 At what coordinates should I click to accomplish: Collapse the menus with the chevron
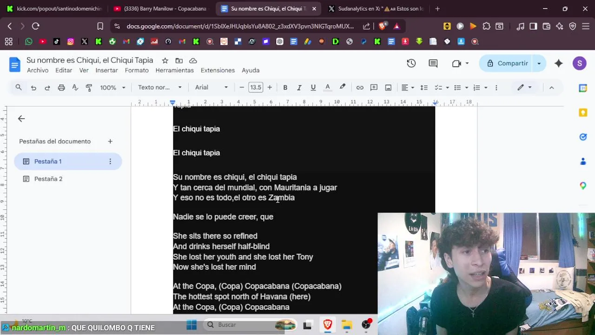tap(552, 87)
